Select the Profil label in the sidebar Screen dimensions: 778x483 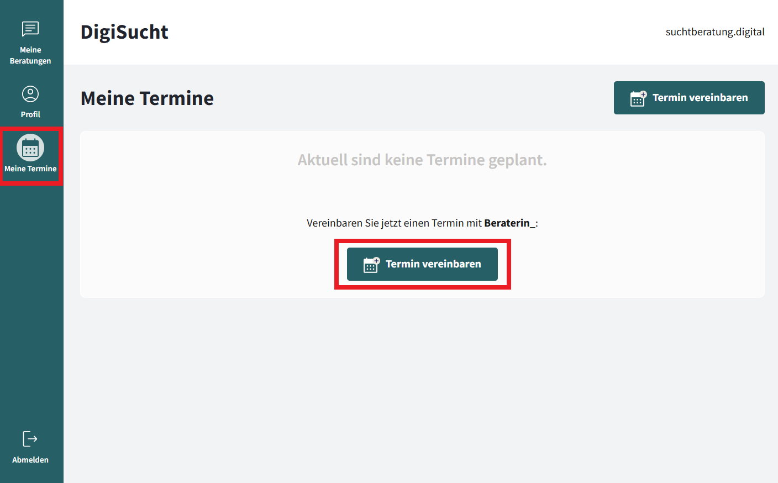coord(30,114)
